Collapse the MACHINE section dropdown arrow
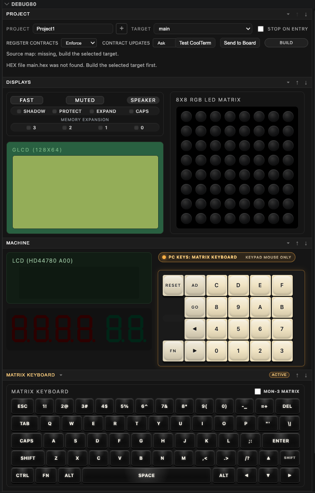 288,243
